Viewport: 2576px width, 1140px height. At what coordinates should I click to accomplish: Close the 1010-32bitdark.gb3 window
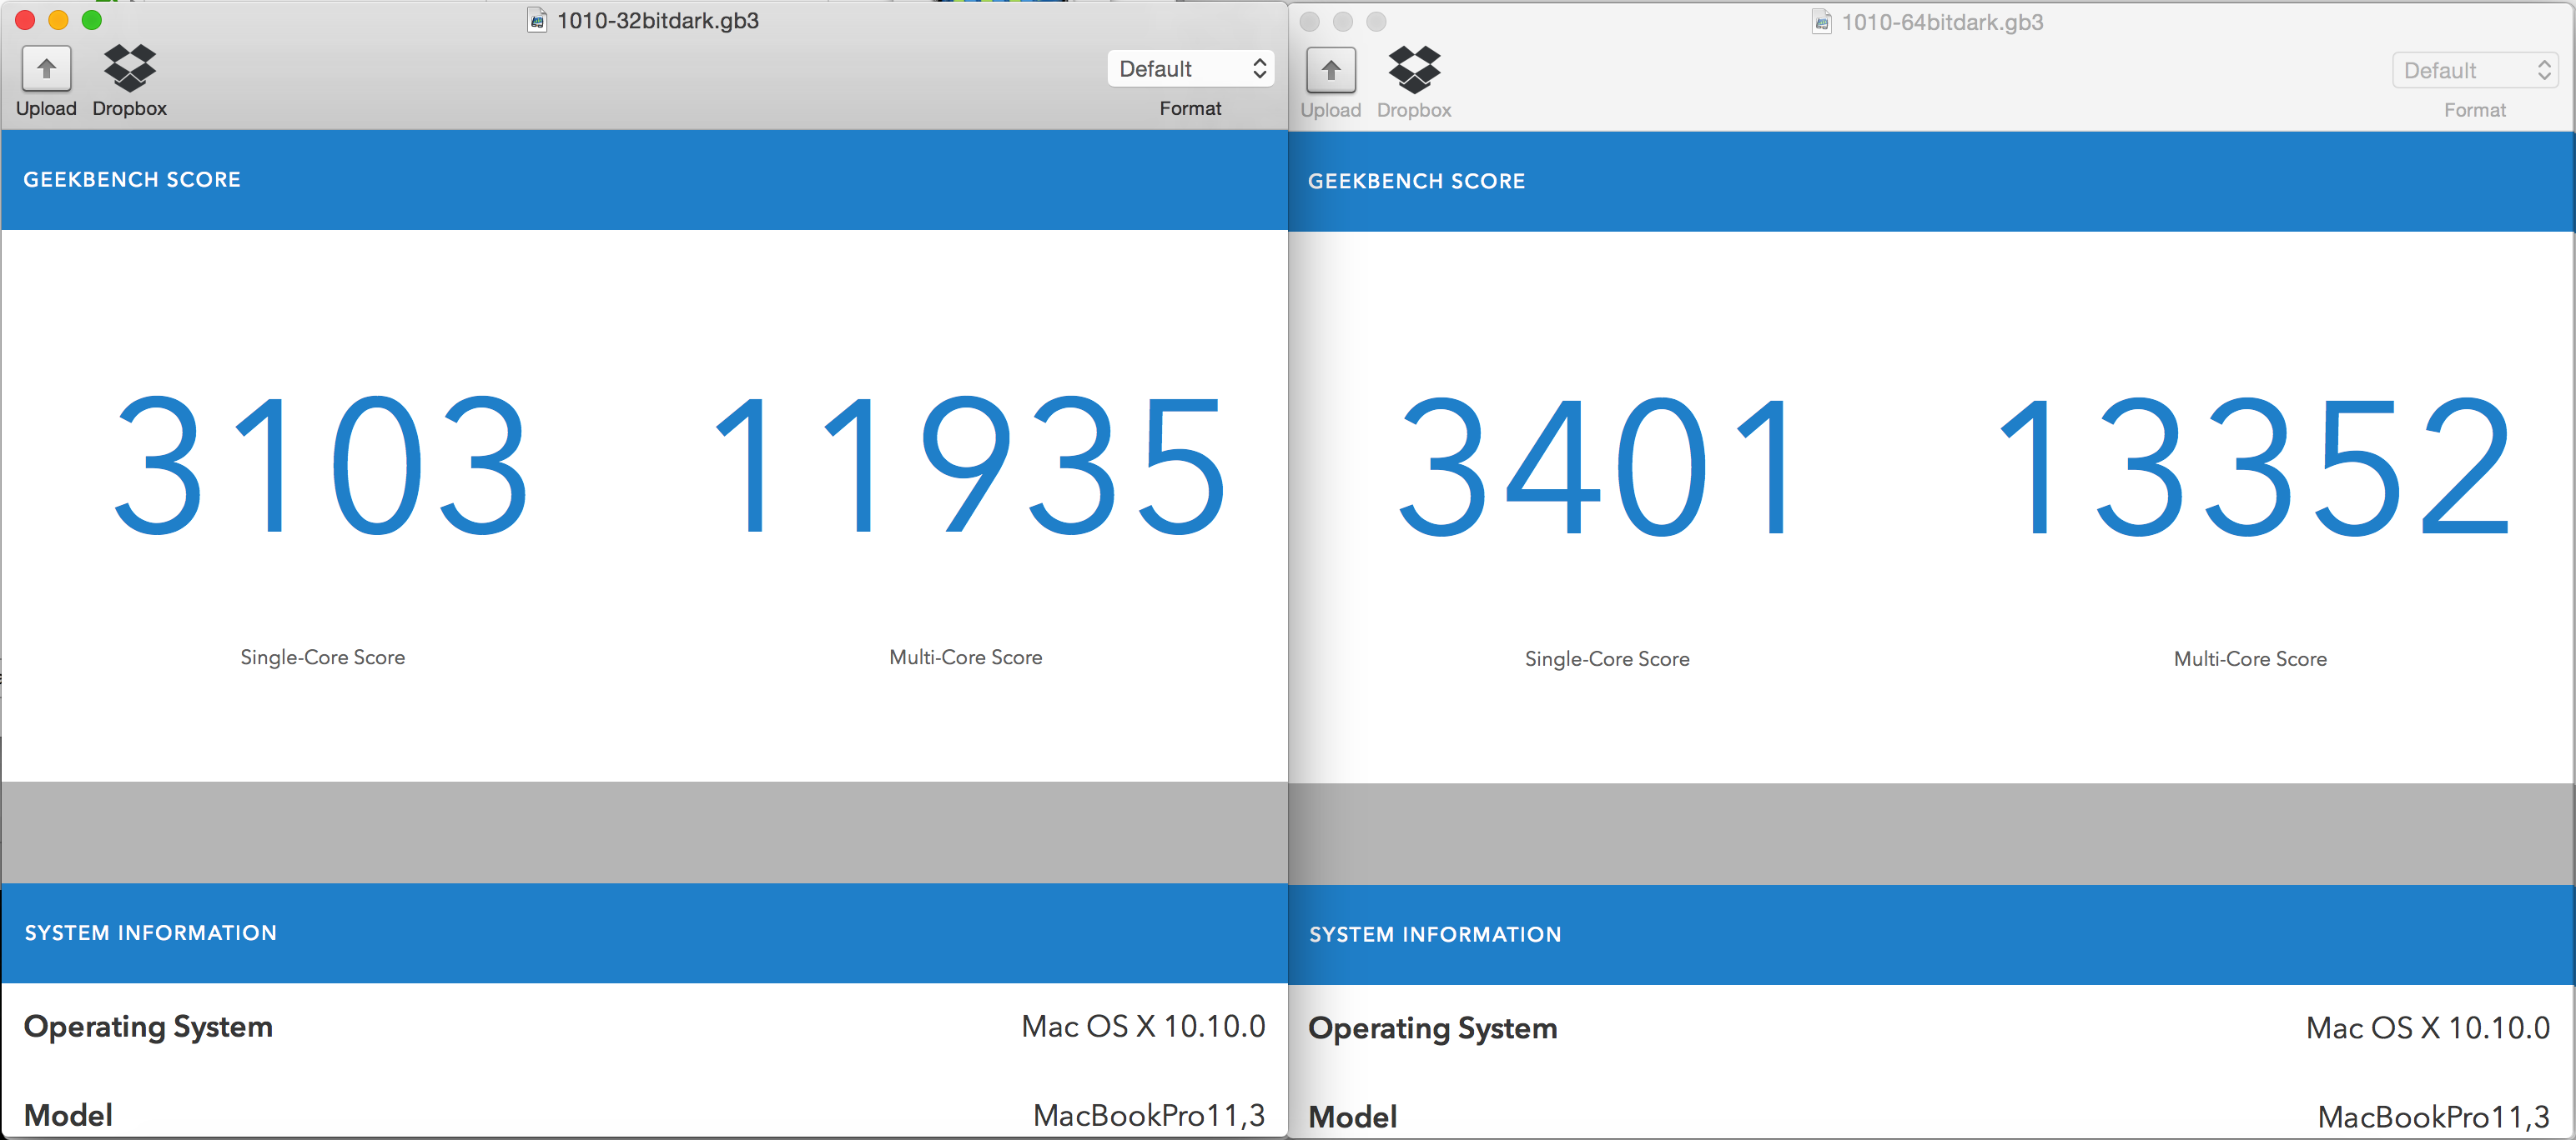coord(25,20)
